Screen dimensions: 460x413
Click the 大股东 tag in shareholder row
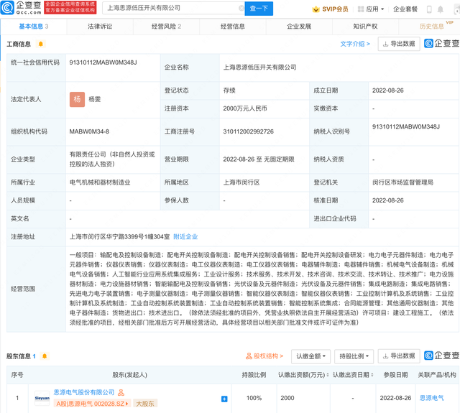(x=145, y=404)
